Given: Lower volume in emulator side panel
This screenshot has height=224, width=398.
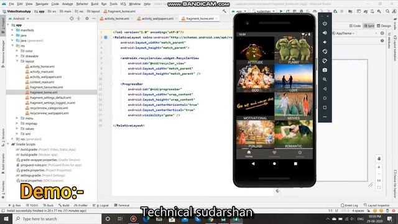Looking at the screenshot, I should pyautogui.click(x=325, y=42).
